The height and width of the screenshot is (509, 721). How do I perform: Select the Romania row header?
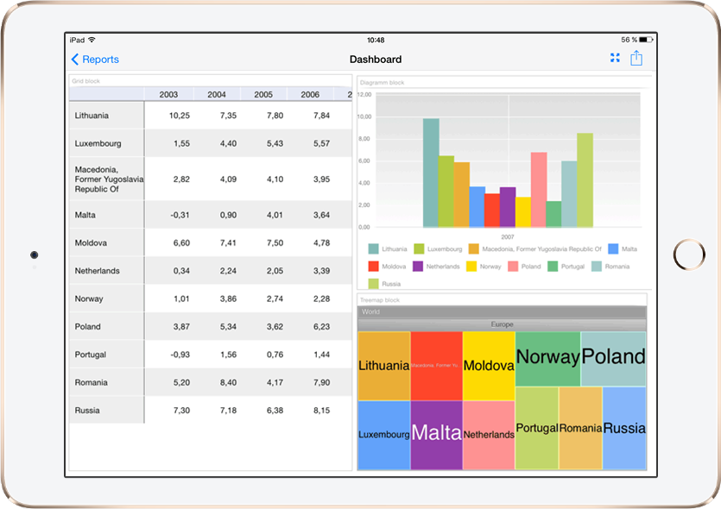[107, 382]
